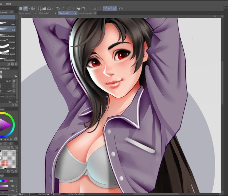The width and height of the screenshot is (228, 196).
Task: Switch to the Lucina Headphones tab
Action: click(x=85, y=13)
